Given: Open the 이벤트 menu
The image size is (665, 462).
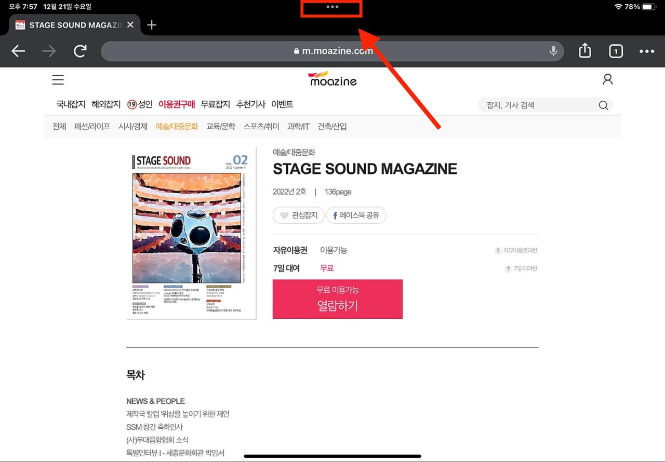Looking at the screenshot, I should (282, 104).
